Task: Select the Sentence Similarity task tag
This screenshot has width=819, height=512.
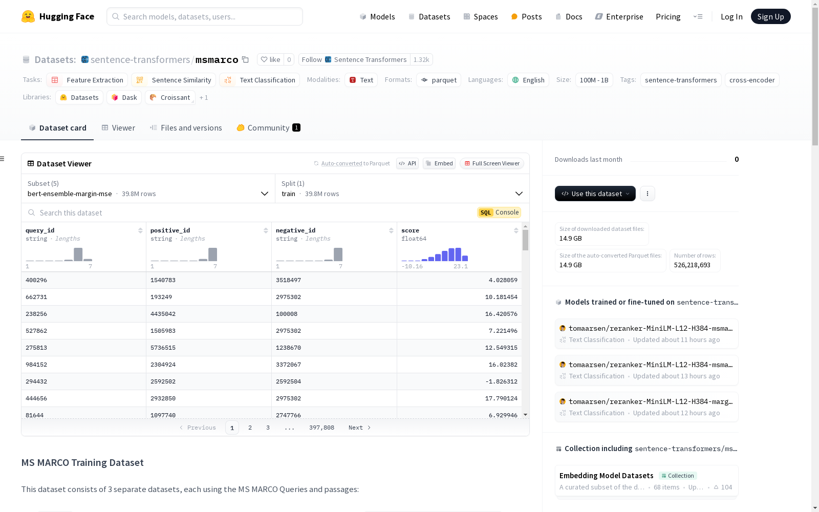Action: point(174,80)
